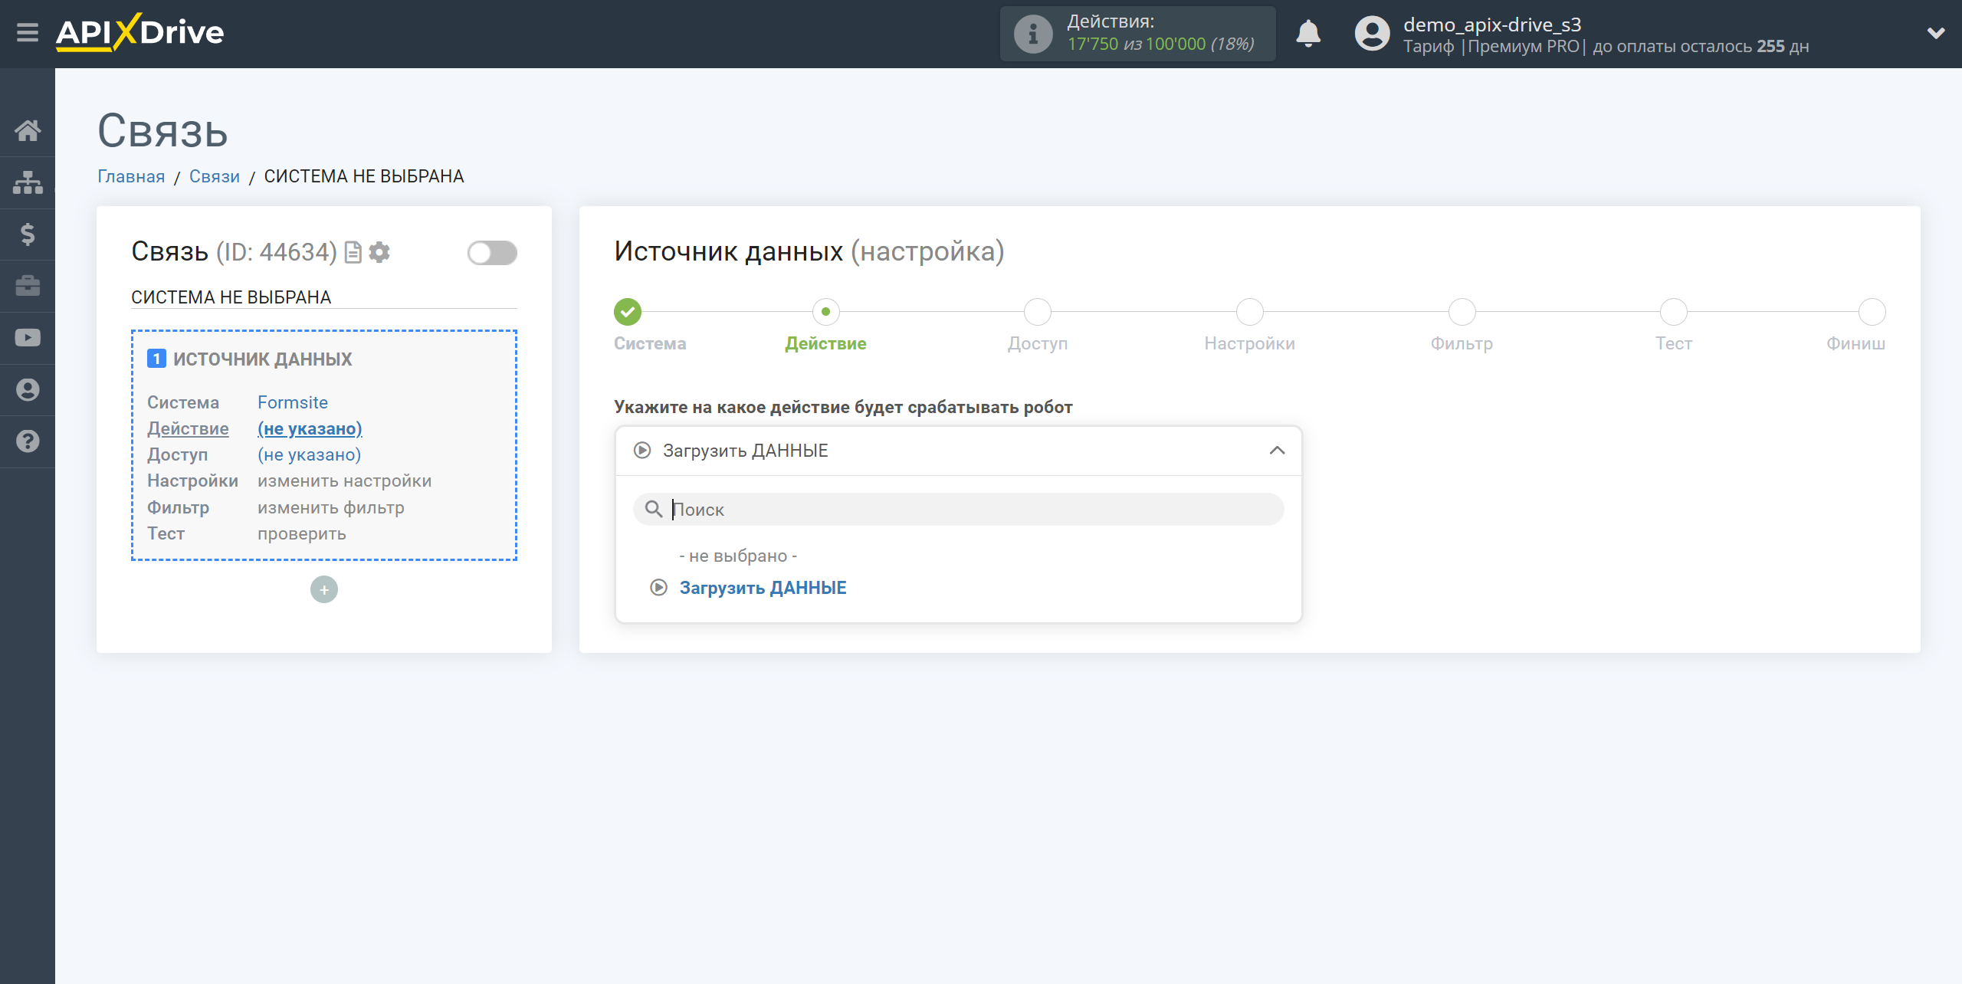Click Загрузить ДАННЫЕ option in dropdown
This screenshot has height=984, width=1962.
point(763,587)
